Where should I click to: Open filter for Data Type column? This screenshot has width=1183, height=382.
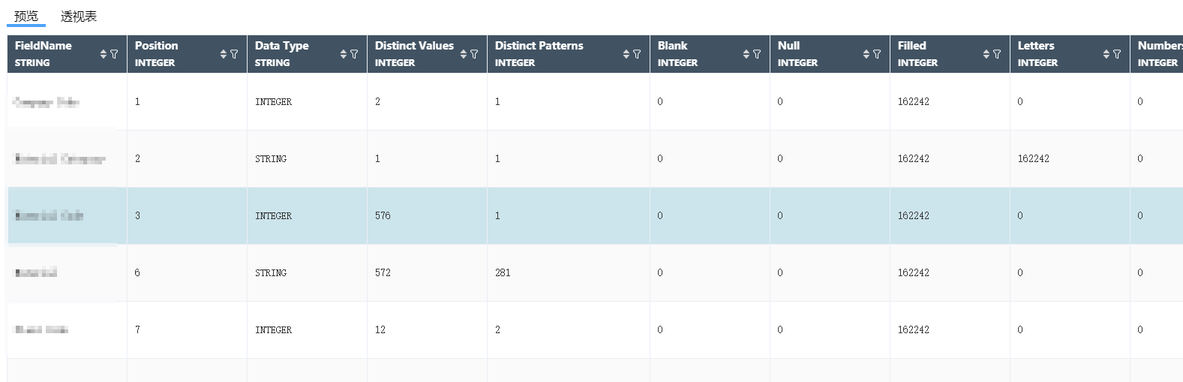[354, 54]
